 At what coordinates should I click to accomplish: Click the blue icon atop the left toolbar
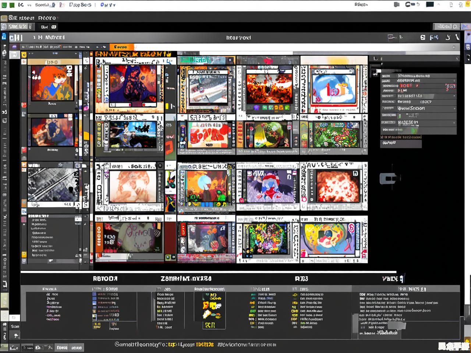[4, 36]
